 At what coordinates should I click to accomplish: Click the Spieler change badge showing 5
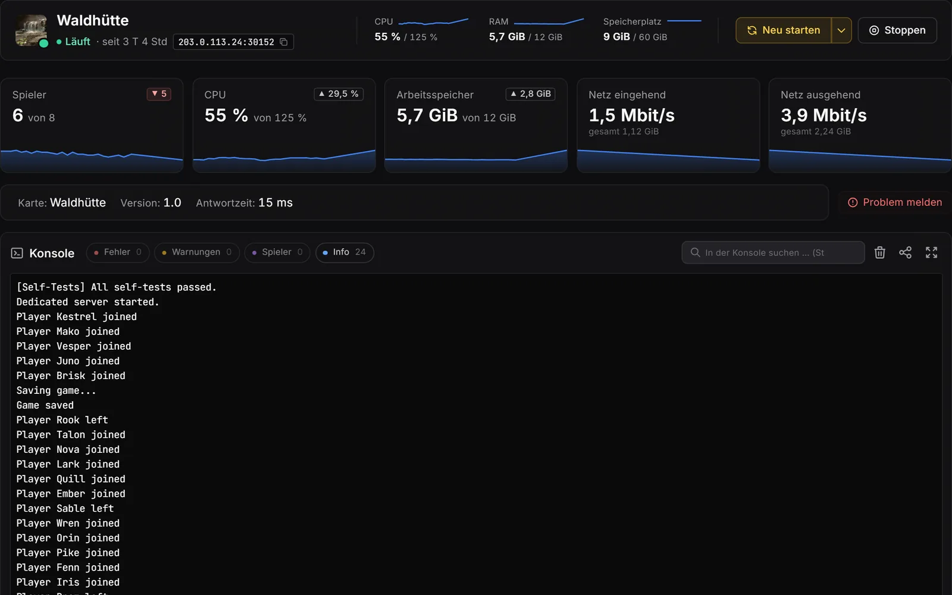(159, 94)
